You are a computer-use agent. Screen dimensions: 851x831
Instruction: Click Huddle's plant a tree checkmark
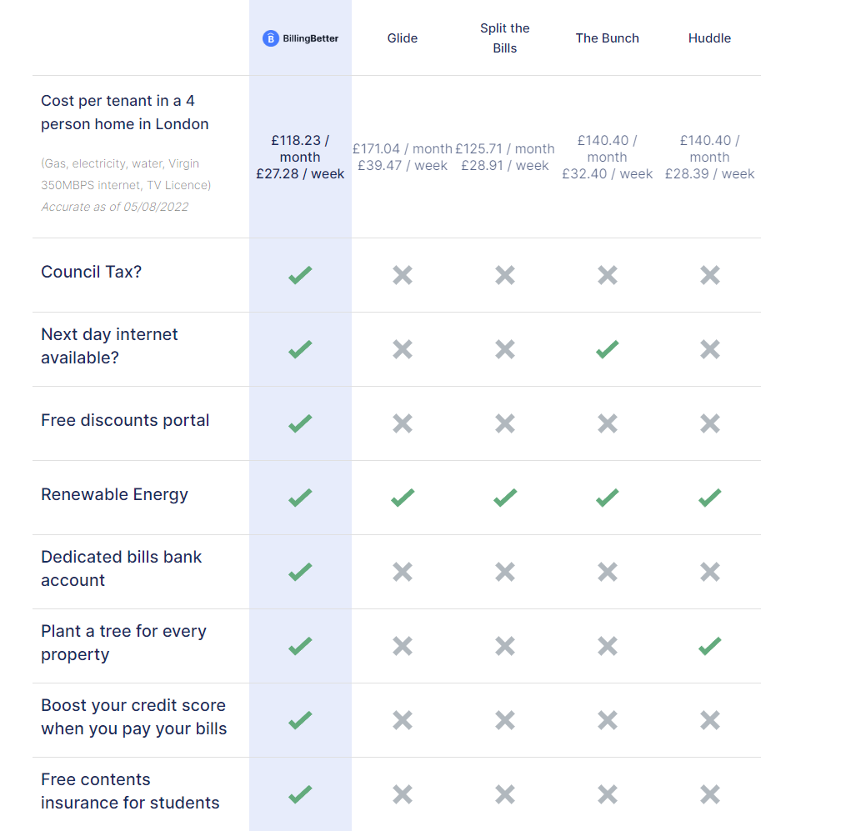[x=710, y=646]
